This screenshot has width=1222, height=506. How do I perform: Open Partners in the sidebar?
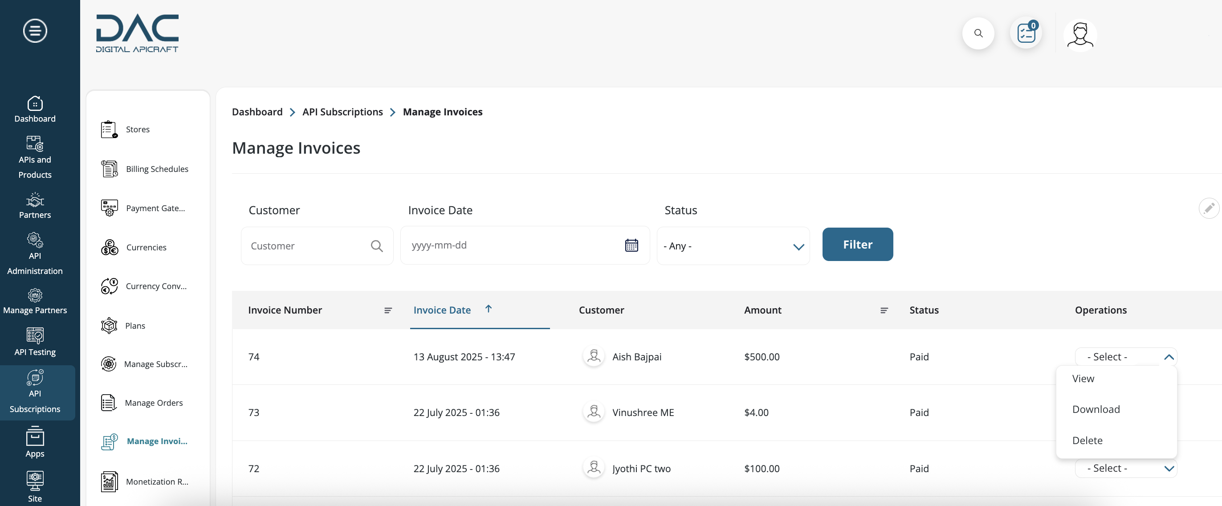[x=35, y=205]
